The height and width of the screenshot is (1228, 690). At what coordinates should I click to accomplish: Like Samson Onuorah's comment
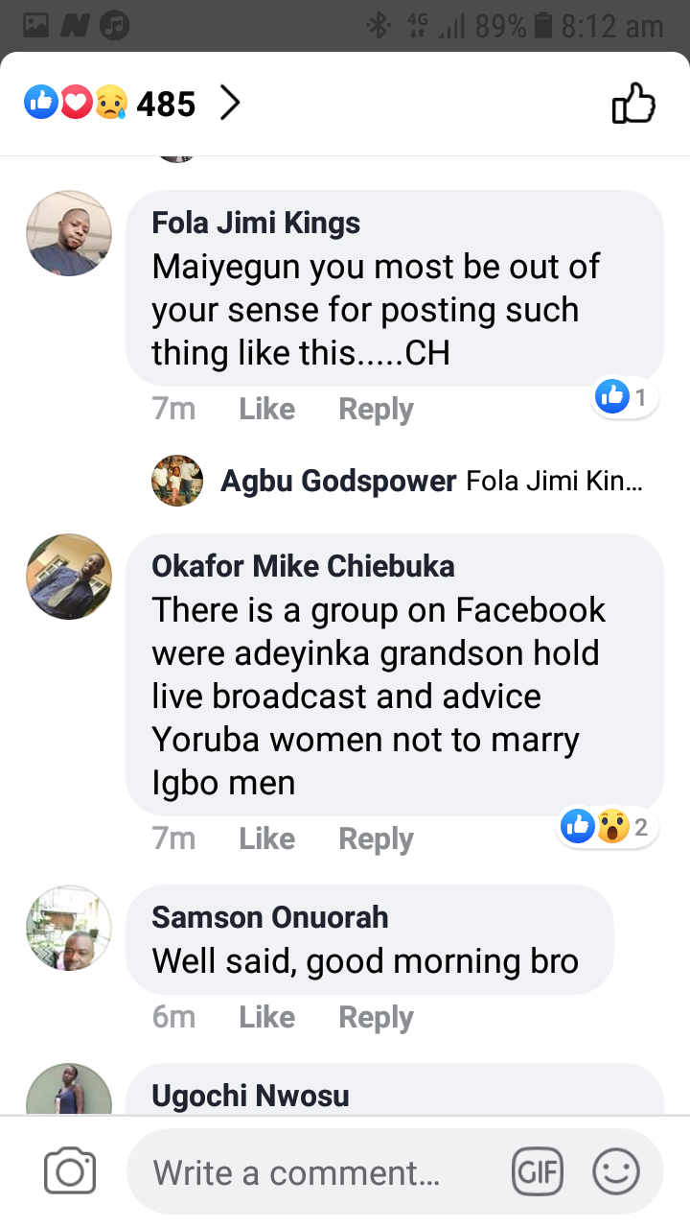[x=266, y=1018]
